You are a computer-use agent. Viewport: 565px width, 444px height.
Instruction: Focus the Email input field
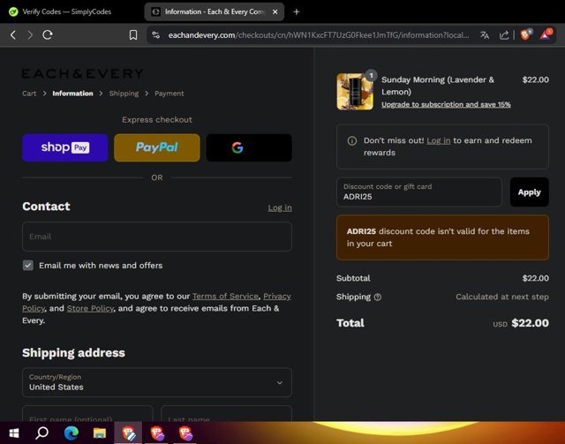[x=157, y=237]
